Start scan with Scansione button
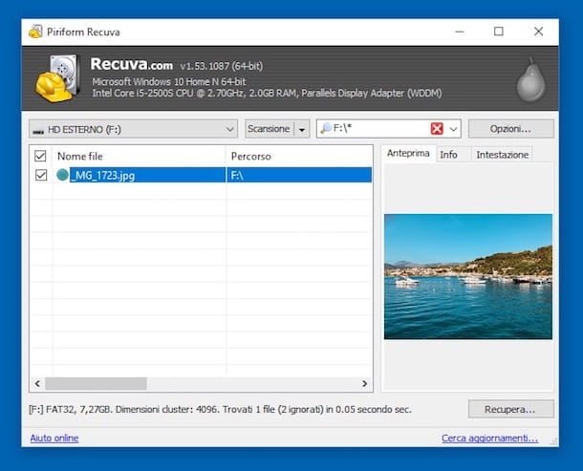 pos(270,129)
